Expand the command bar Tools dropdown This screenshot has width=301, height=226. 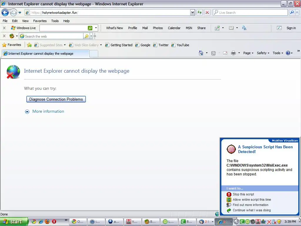click(x=278, y=53)
